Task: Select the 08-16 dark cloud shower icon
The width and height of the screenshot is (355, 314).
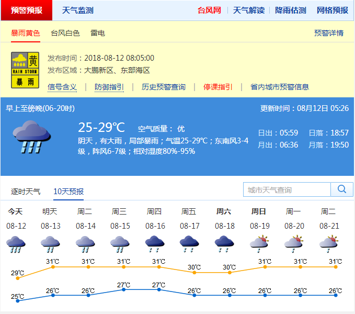Action: 155,244
